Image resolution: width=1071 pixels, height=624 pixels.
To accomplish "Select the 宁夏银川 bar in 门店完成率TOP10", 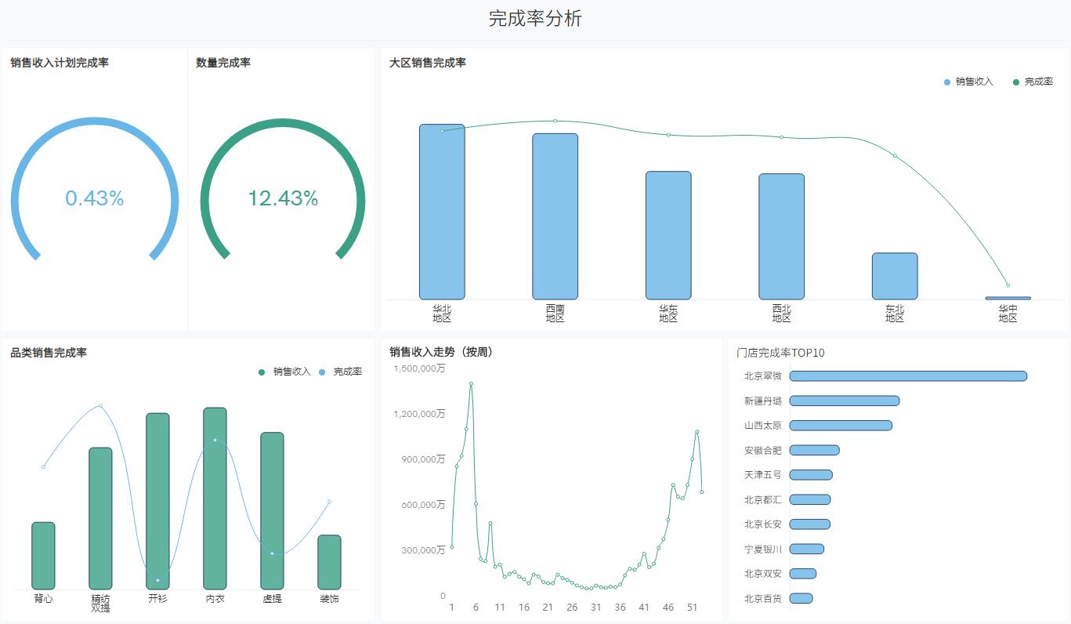I will point(806,549).
